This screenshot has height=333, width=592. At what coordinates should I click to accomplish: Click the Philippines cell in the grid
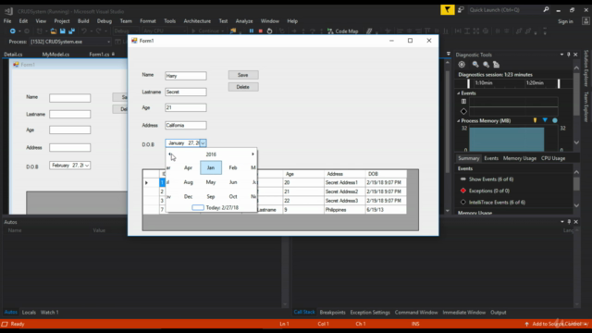(x=344, y=210)
